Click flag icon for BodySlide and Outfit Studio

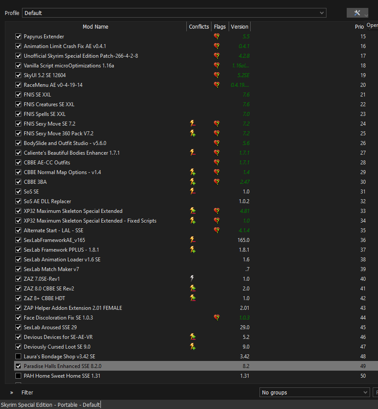217,143
